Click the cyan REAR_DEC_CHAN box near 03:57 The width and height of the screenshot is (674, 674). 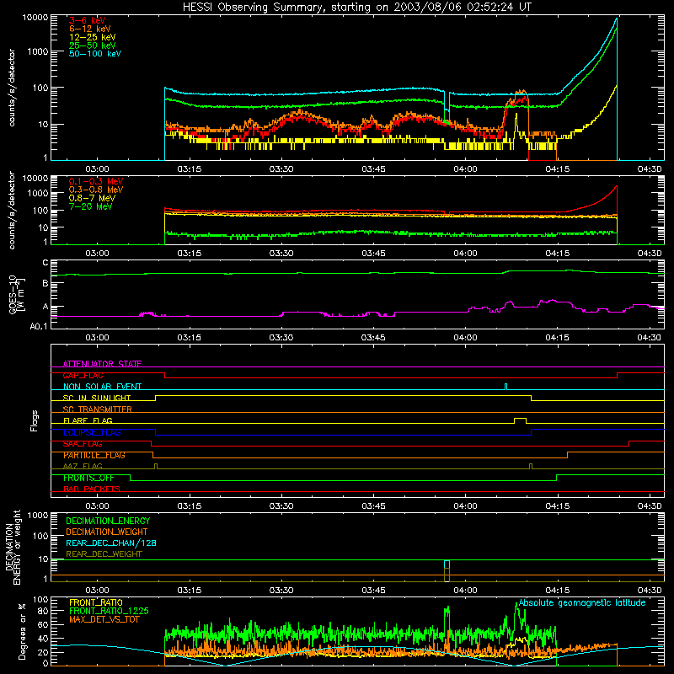447,564
